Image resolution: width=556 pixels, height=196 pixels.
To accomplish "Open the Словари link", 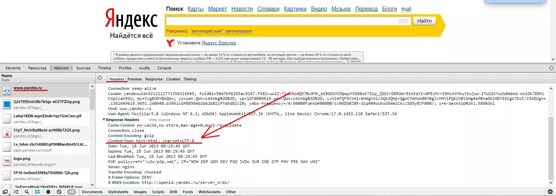I will 268,9.
